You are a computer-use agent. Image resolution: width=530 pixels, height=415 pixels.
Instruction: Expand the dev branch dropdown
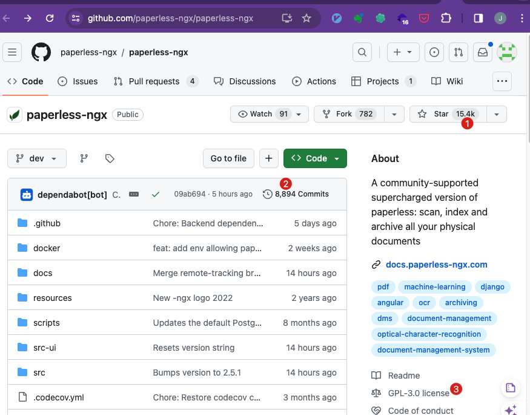[37, 158]
